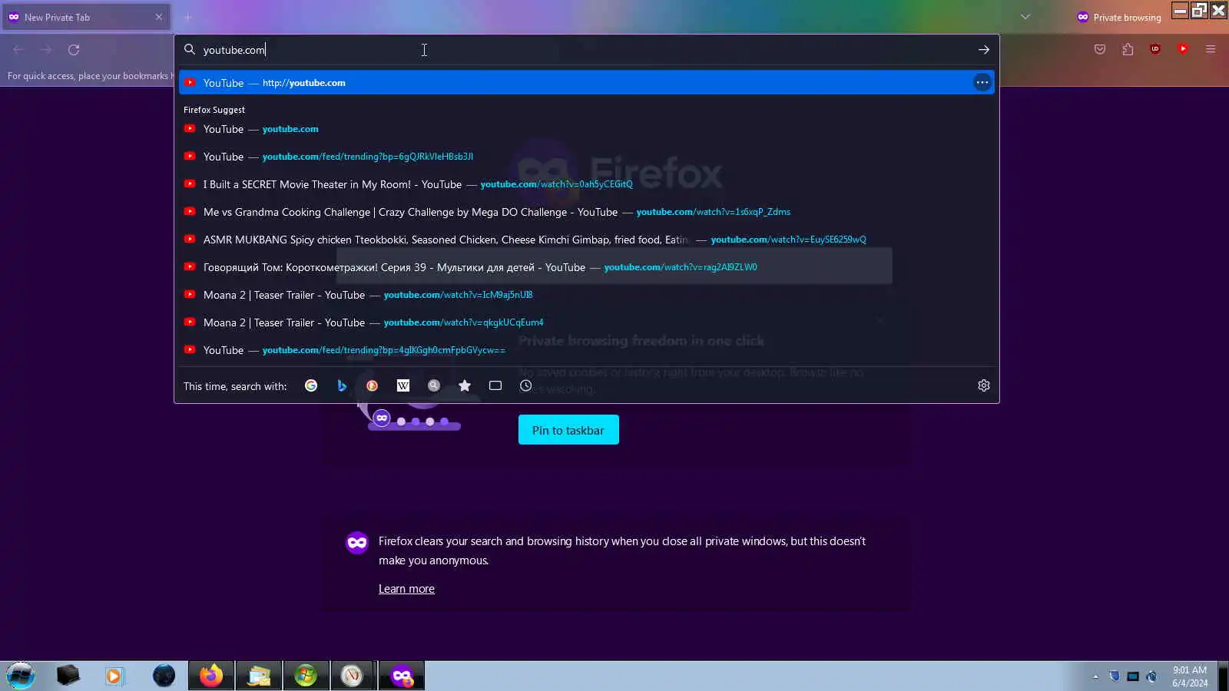
Task: Select the New Private Tab tab
Action: 86,17
